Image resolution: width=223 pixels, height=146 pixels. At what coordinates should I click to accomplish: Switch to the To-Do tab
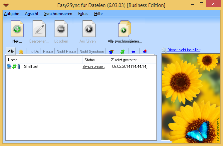(x=34, y=52)
